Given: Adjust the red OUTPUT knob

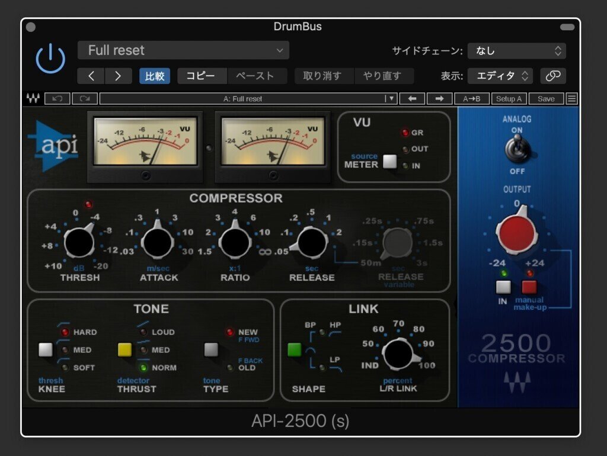Looking at the screenshot, I should (x=517, y=233).
